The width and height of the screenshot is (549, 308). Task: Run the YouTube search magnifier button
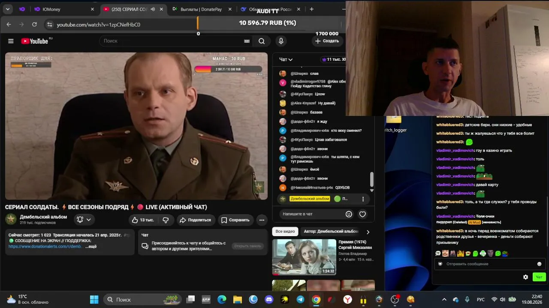262,41
